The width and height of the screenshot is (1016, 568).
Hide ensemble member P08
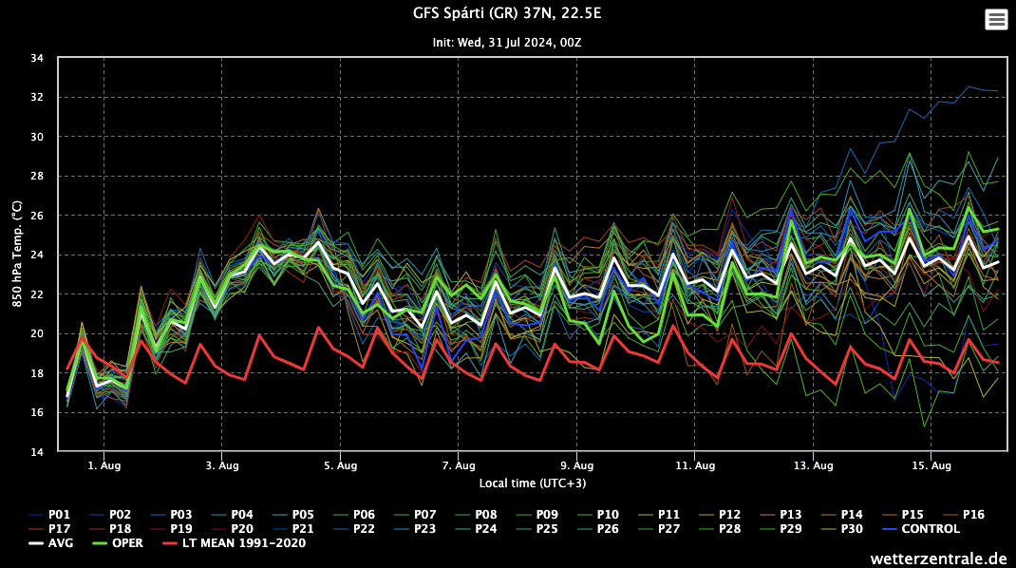(x=486, y=514)
